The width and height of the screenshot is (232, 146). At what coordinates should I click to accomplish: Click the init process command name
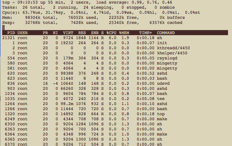click(x=162, y=43)
